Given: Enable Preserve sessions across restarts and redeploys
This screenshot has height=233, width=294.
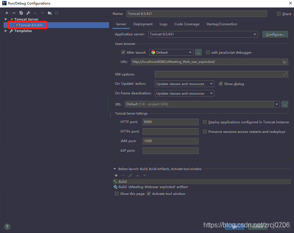Looking at the screenshot, I should (x=205, y=132).
